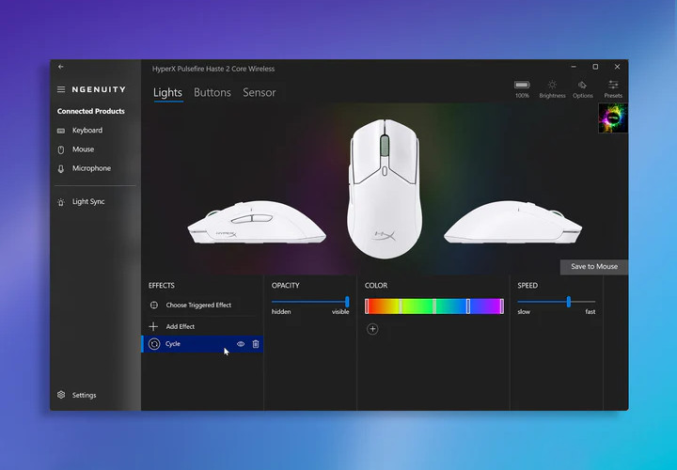
Task: Click the left side-view mouse image
Action: 257,222
